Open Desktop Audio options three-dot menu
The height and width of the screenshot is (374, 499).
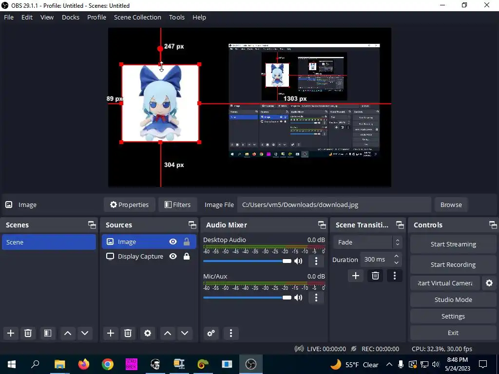pos(316,261)
